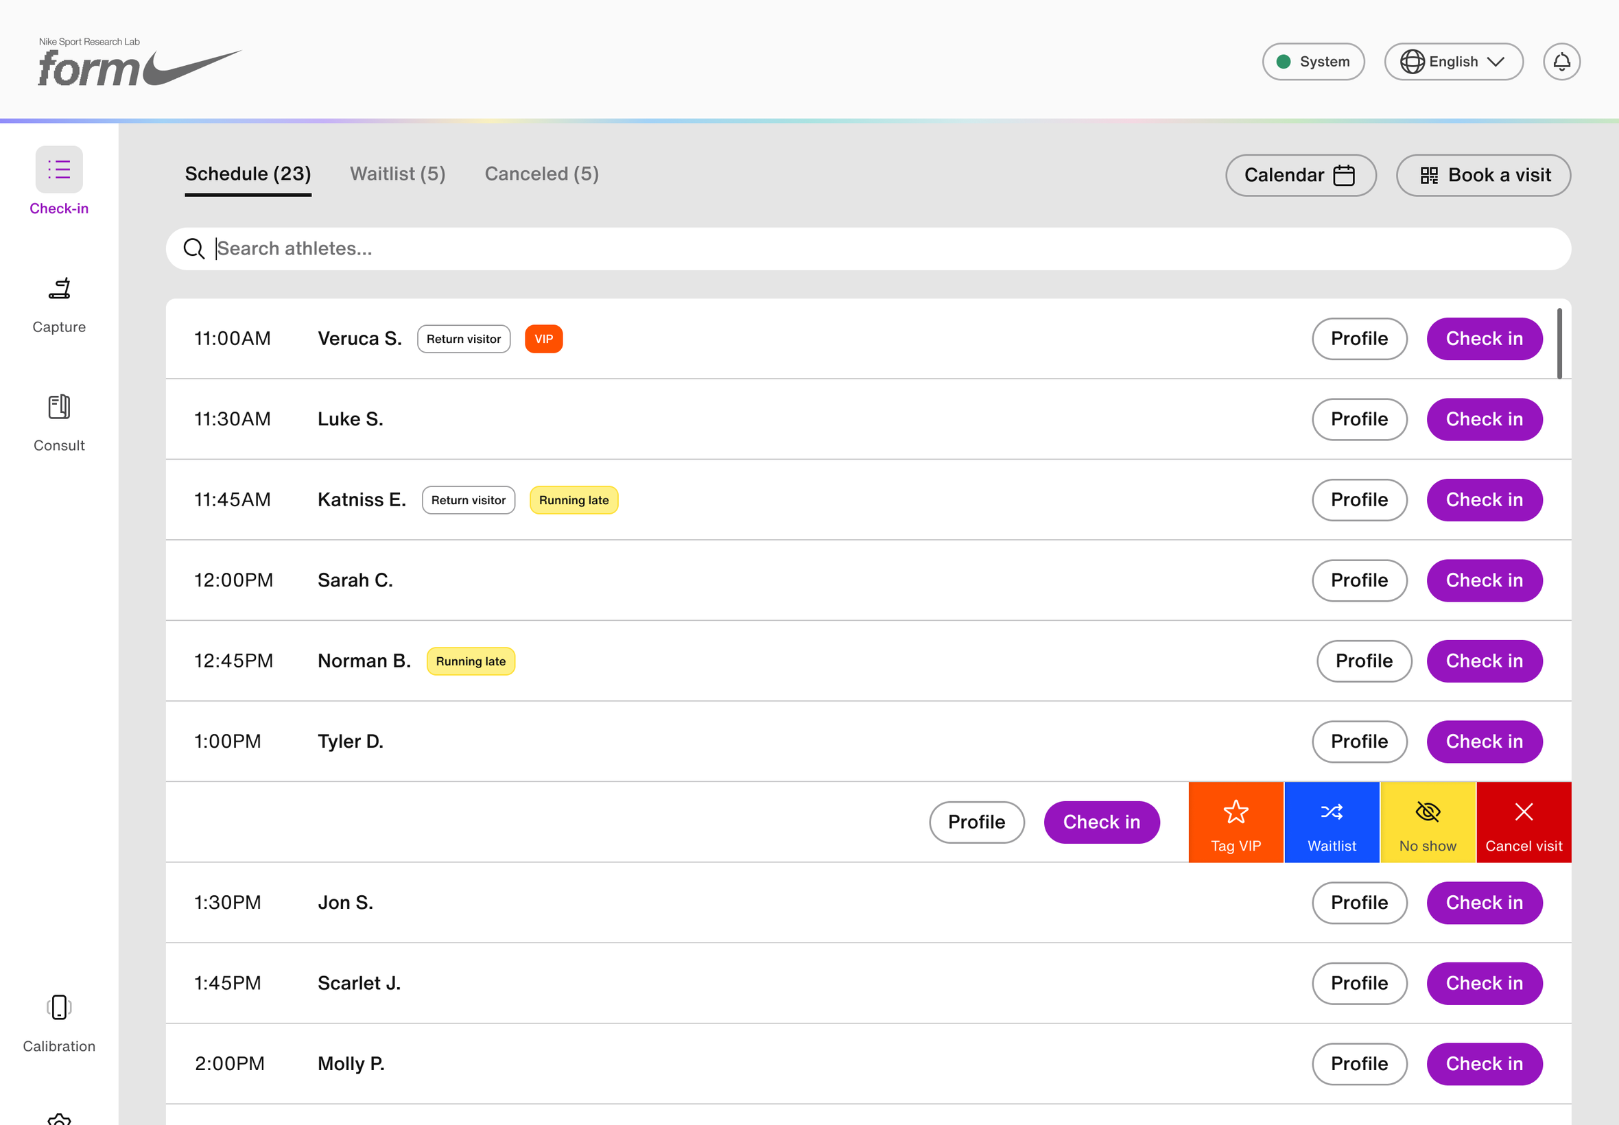Viewport: 1619px width, 1125px height.
Task: Click the notifications bell icon
Action: (1561, 62)
